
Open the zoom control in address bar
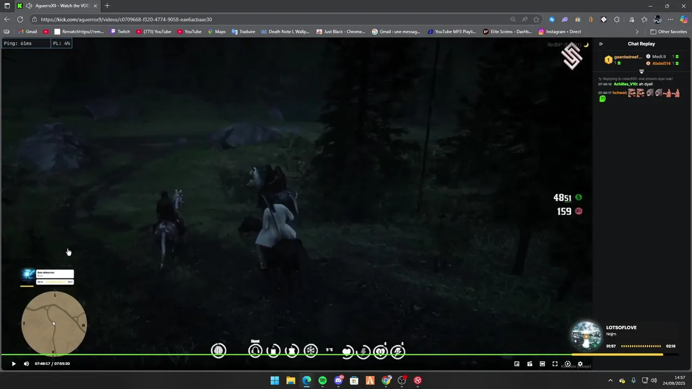pyautogui.click(x=513, y=19)
